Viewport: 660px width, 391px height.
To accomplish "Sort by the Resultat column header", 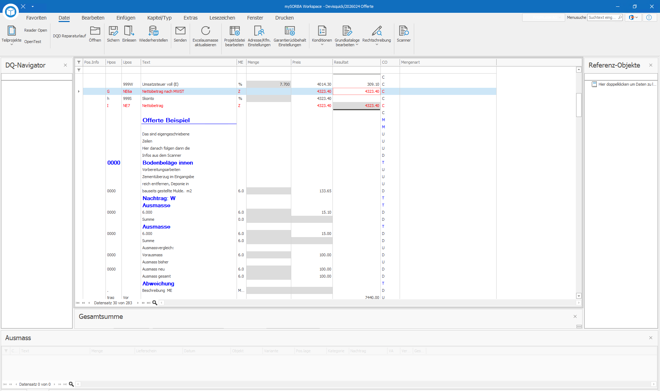I will pyautogui.click(x=357, y=62).
